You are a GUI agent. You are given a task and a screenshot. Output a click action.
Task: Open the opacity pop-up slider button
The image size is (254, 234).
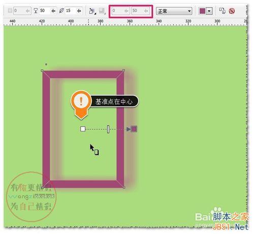pyautogui.click(x=53, y=11)
